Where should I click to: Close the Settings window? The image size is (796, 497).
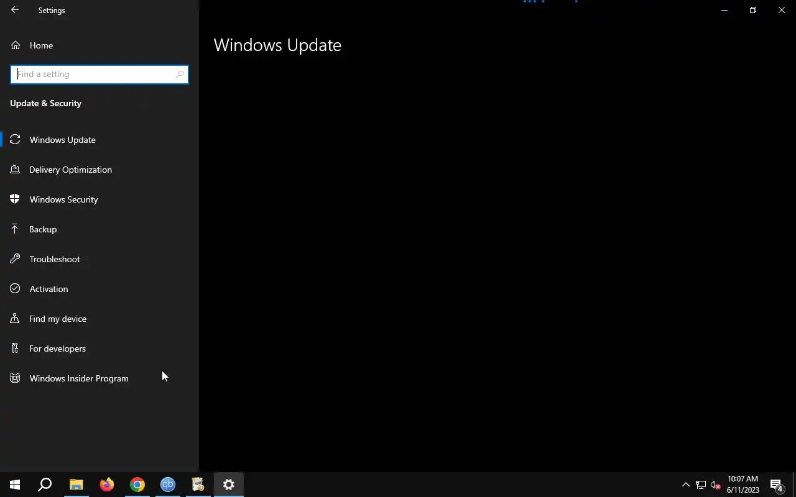click(x=782, y=10)
